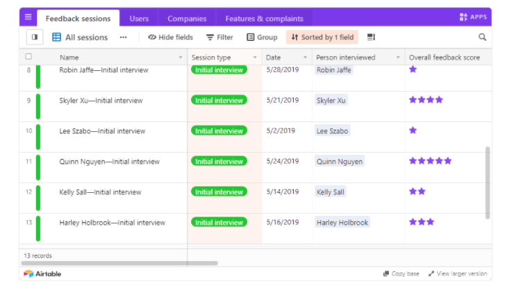Select the Skyler Xu—Initial interview name cell
Image resolution: width=514 pixels, height=297 pixels.
click(101, 100)
